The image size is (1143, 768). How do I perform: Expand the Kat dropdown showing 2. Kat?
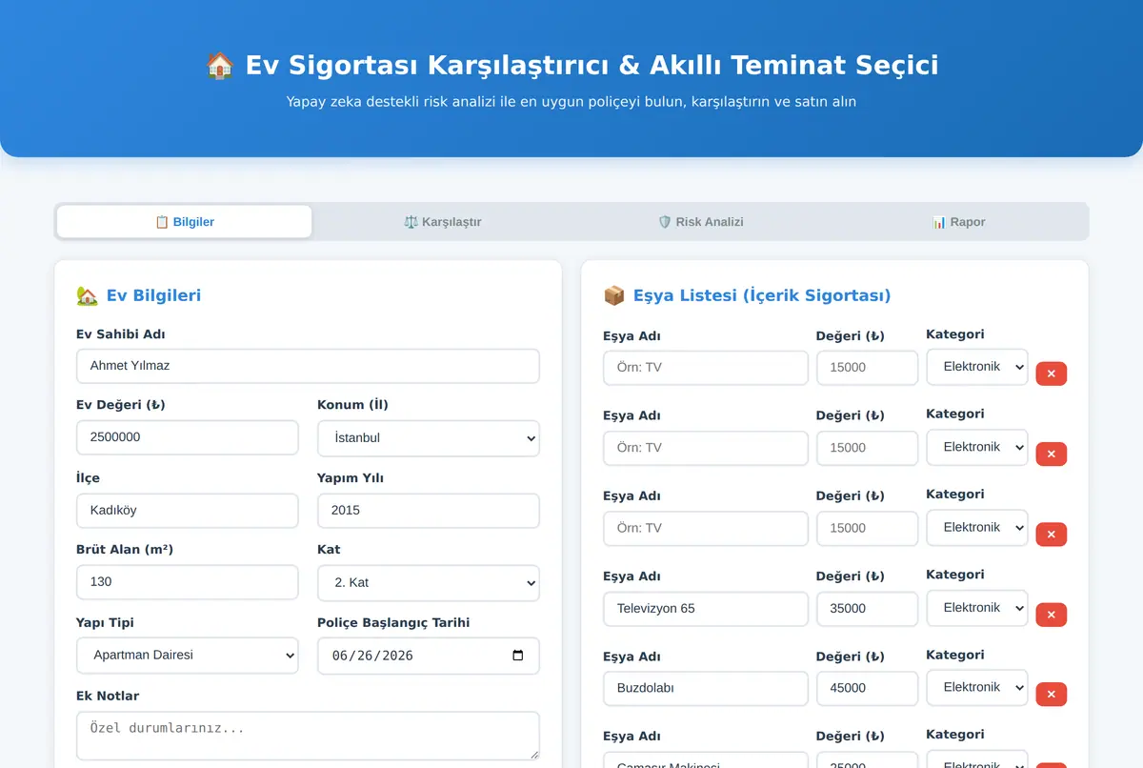coord(429,582)
